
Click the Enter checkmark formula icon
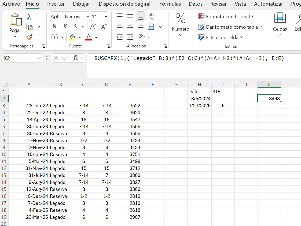66,58
